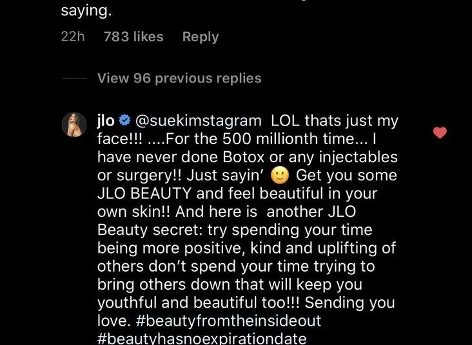
Task: Open jlo's profile picture avatar
Action: 74,124
